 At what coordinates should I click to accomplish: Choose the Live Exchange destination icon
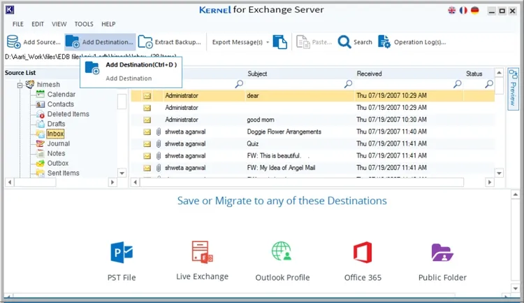pyautogui.click(x=202, y=252)
